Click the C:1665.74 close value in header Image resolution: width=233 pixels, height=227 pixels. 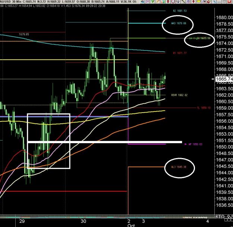pyautogui.click(x=29, y=1)
